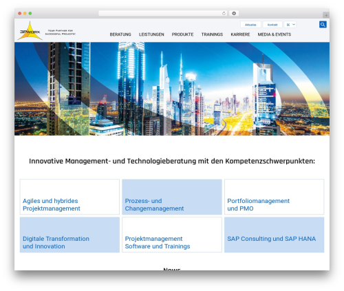This screenshot has height=291, width=344.
Task: Click the round icon beside the address bar
Action: pyautogui.click(x=234, y=14)
